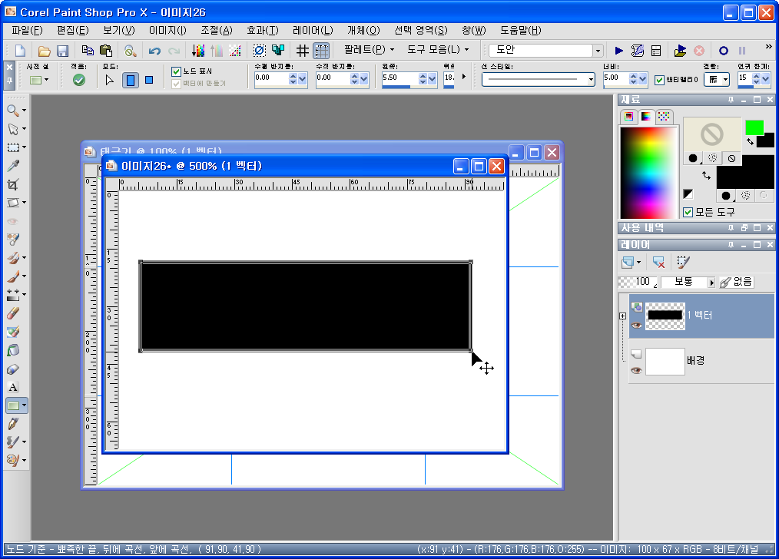Viewport: 779px width, 559px height.
Task: Toggle the grid display icon
Action: 302,51
